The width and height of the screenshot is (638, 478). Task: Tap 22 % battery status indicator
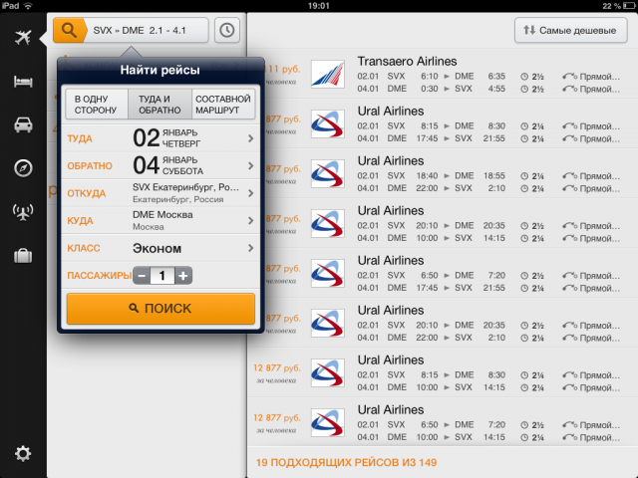(x=619, y=6)
